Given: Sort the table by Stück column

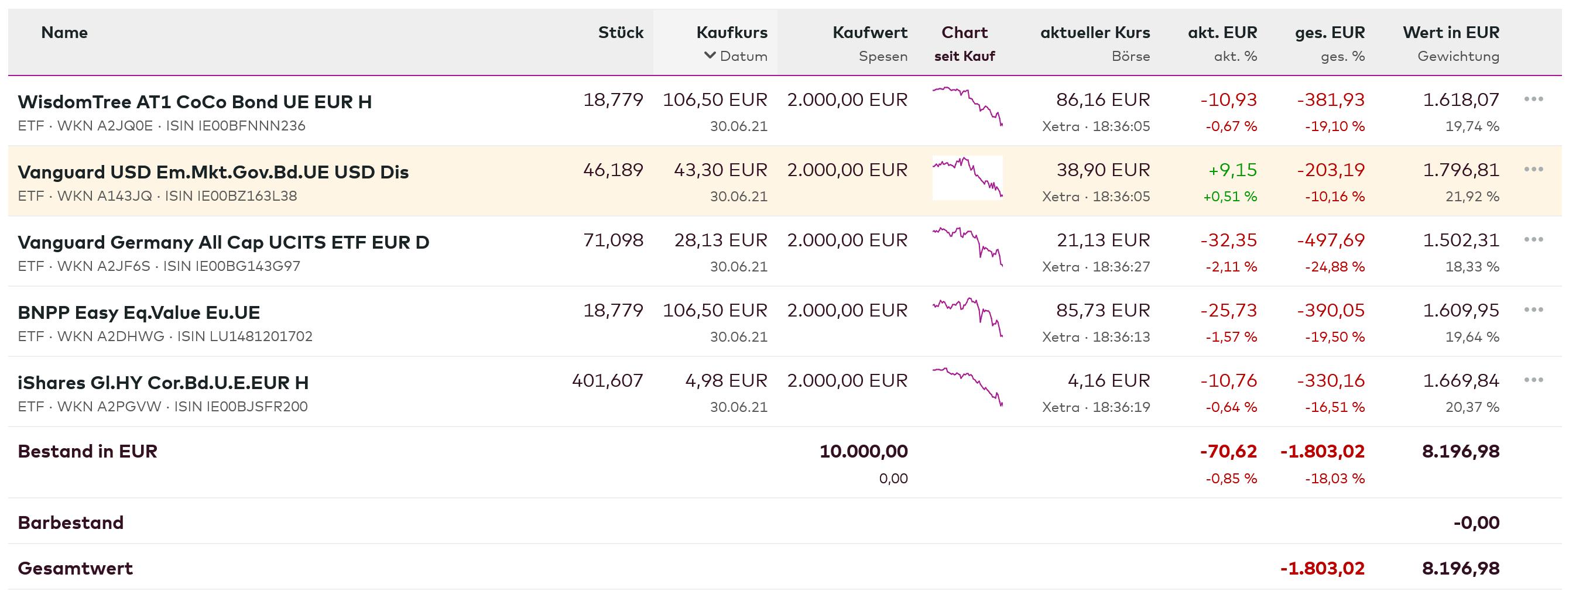Looking at the screenshot, I should click(x=620, y=32).
